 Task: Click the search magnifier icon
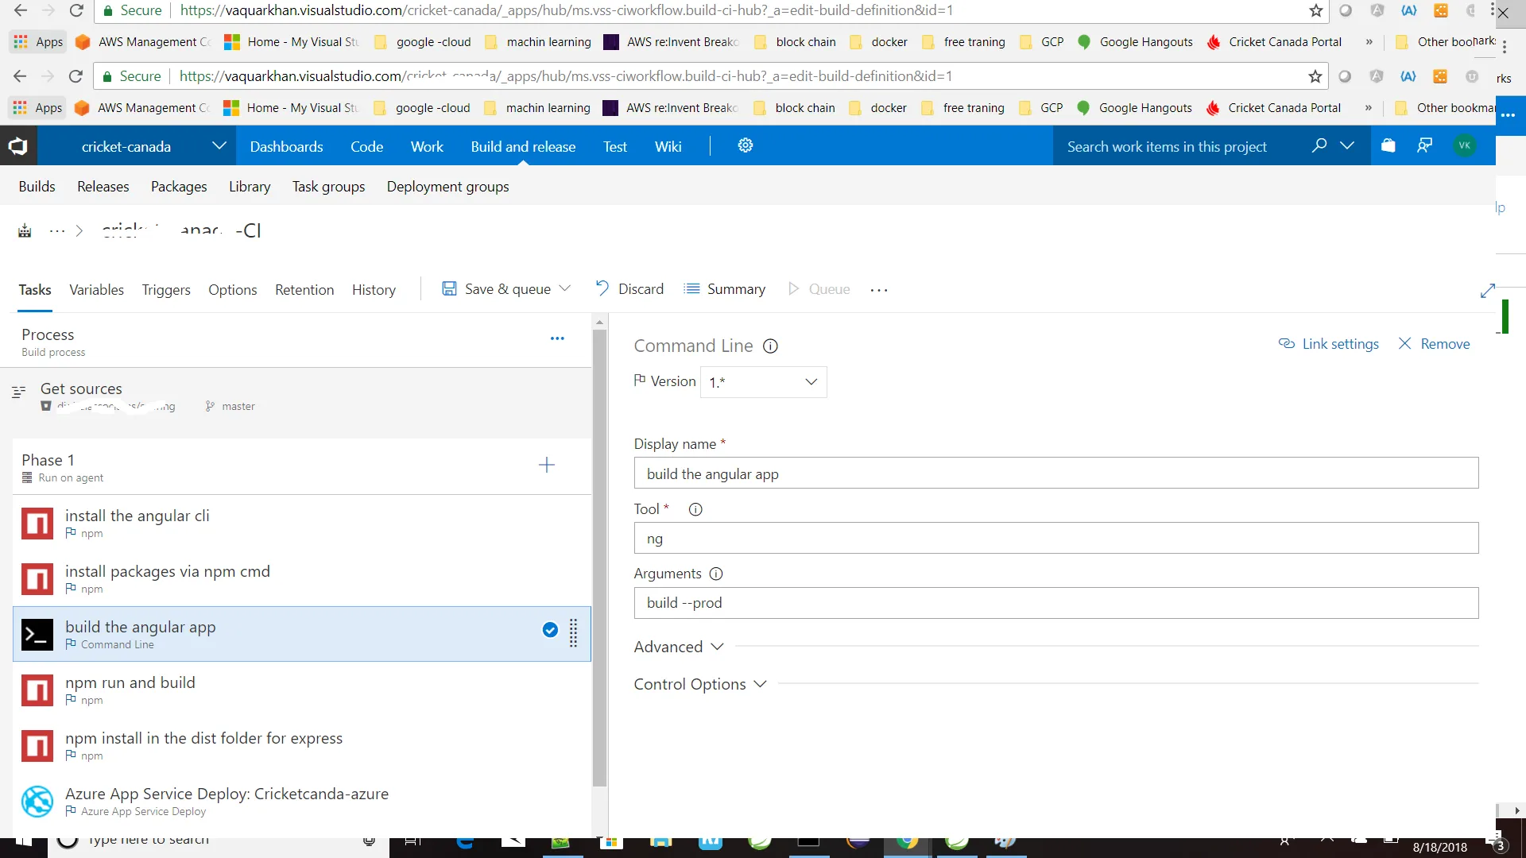[x=1319, y=145]
